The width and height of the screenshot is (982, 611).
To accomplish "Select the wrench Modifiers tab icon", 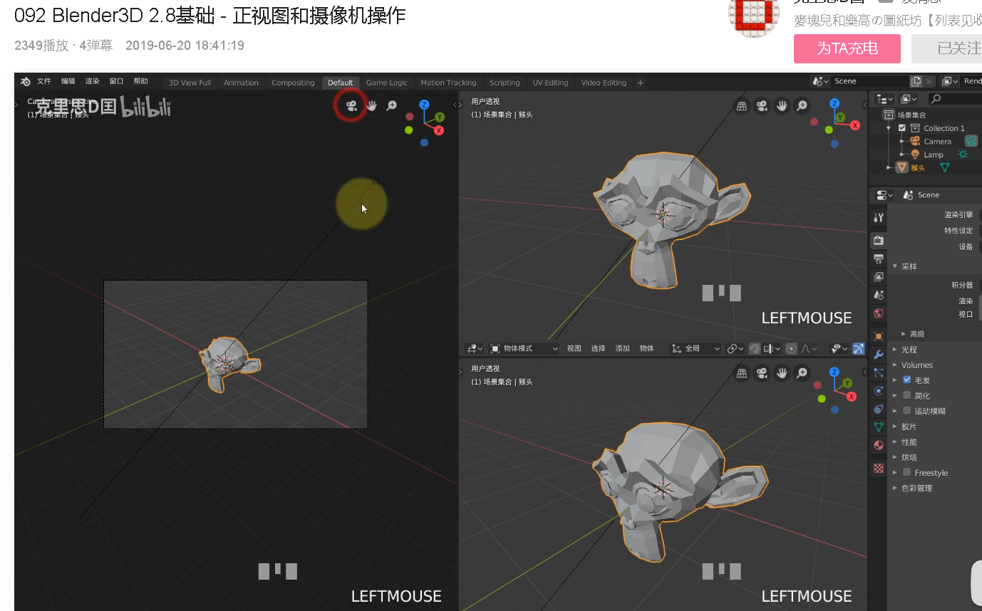I will click(878, 354).
